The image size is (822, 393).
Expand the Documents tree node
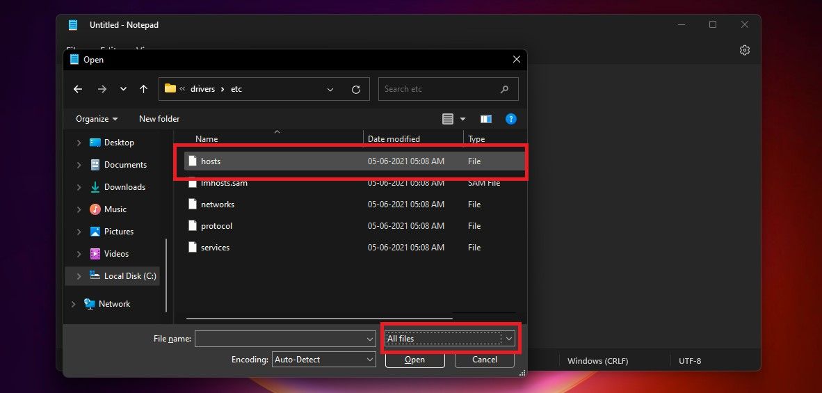coord(79,165)
